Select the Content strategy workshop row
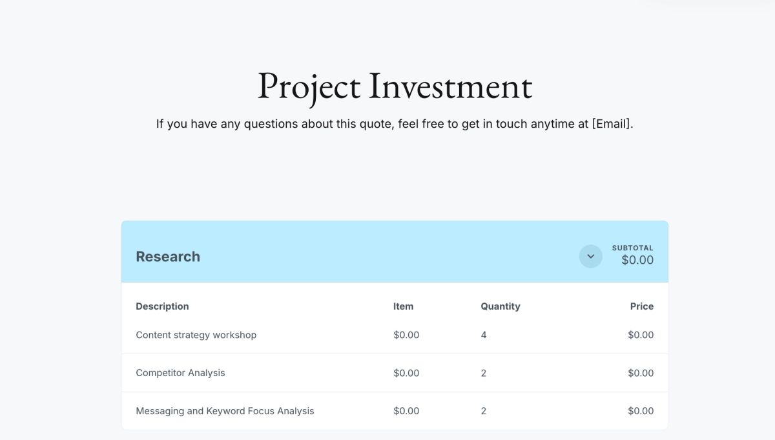775x440 pixels. pos(196,335)
